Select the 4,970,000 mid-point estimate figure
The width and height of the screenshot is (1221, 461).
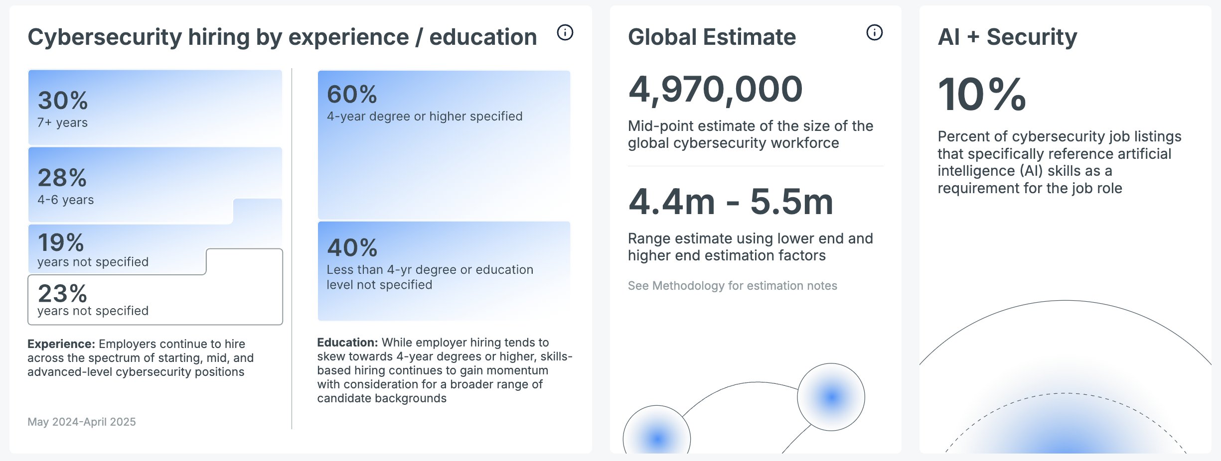point(715,90)
